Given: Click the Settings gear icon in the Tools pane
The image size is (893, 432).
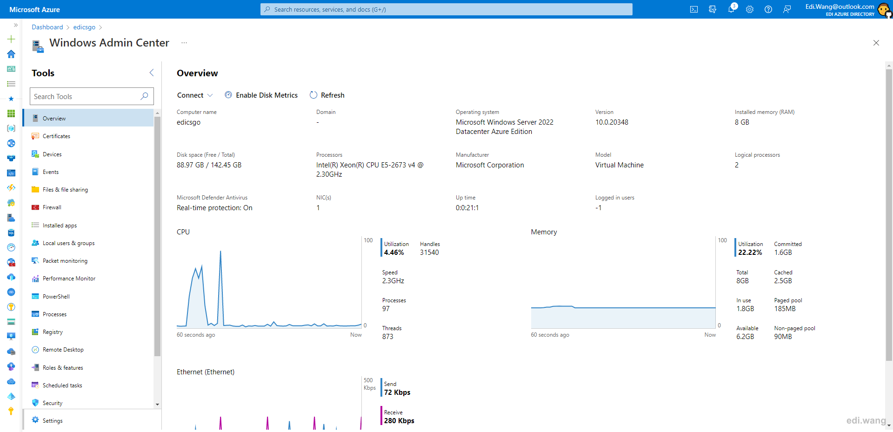Looking at the screenshot, I should click(x=35, y=420).
